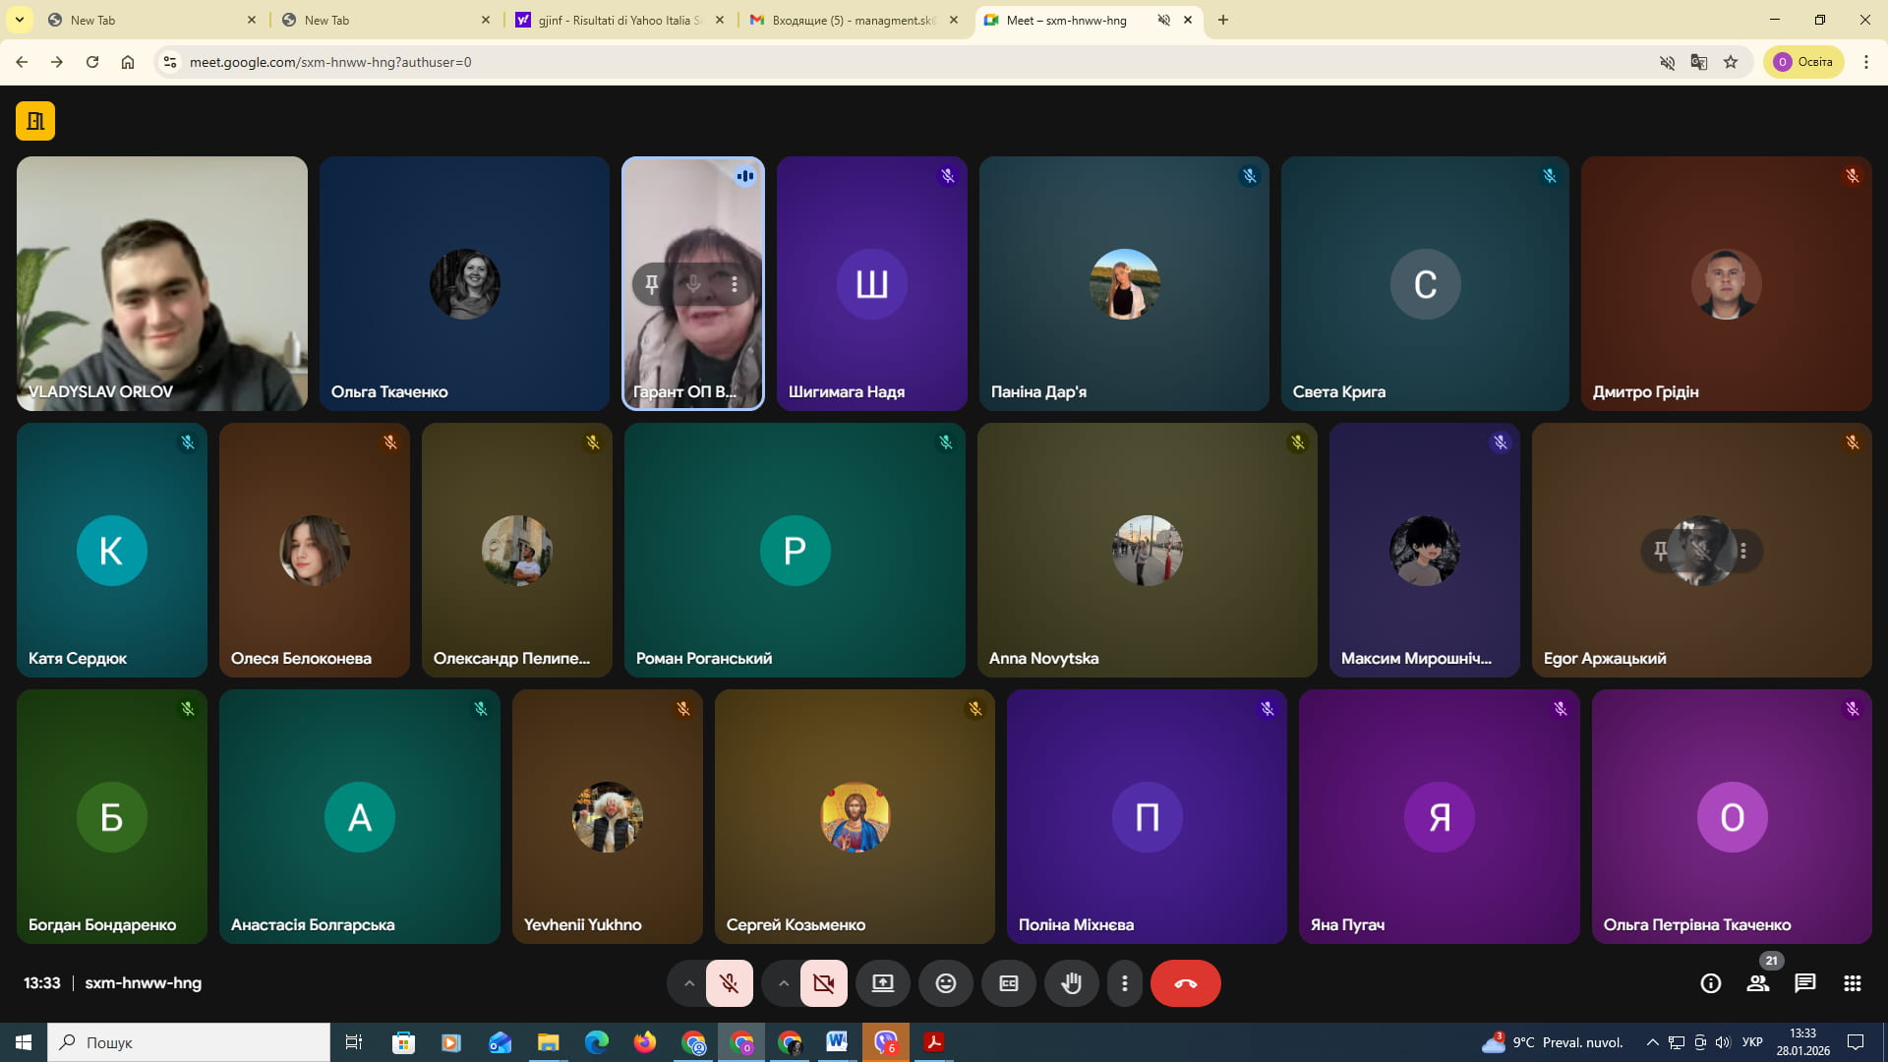The width and height of the screenshot is (1888, 1062).
Task: Click the Освіта profile button
Action: (1803, 62)
